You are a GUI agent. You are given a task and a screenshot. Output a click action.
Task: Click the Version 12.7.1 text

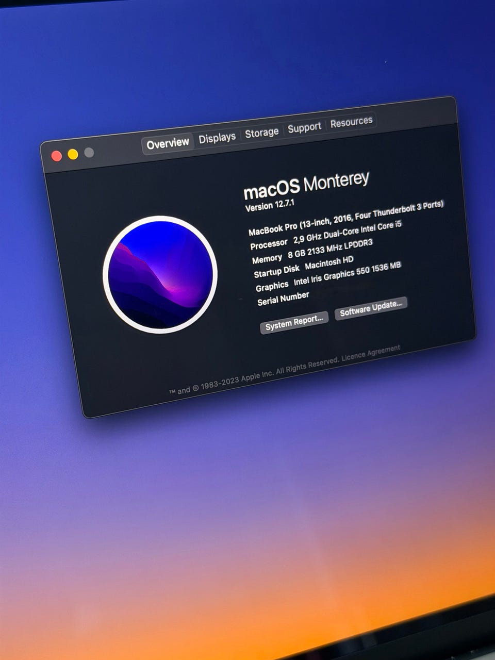click(x=270, y=205)
